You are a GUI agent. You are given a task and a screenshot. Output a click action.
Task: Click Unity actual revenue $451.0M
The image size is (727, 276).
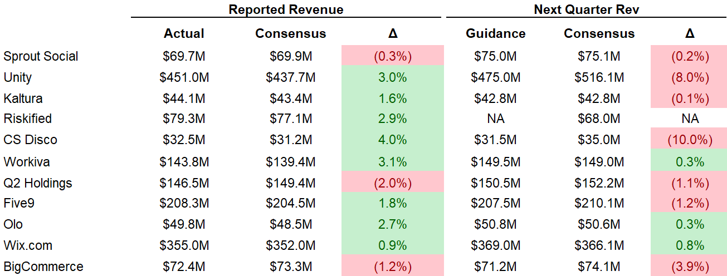tap(184, 77)
